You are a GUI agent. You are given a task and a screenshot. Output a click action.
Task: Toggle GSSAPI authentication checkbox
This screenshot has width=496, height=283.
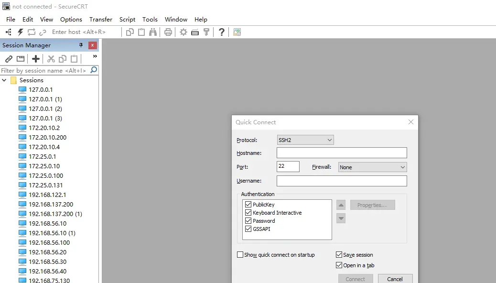248,229
